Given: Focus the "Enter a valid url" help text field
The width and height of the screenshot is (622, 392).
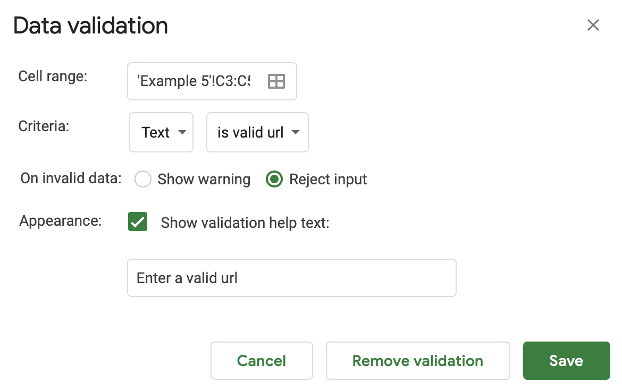Looking at the screenshot, I should click(291, 278).
